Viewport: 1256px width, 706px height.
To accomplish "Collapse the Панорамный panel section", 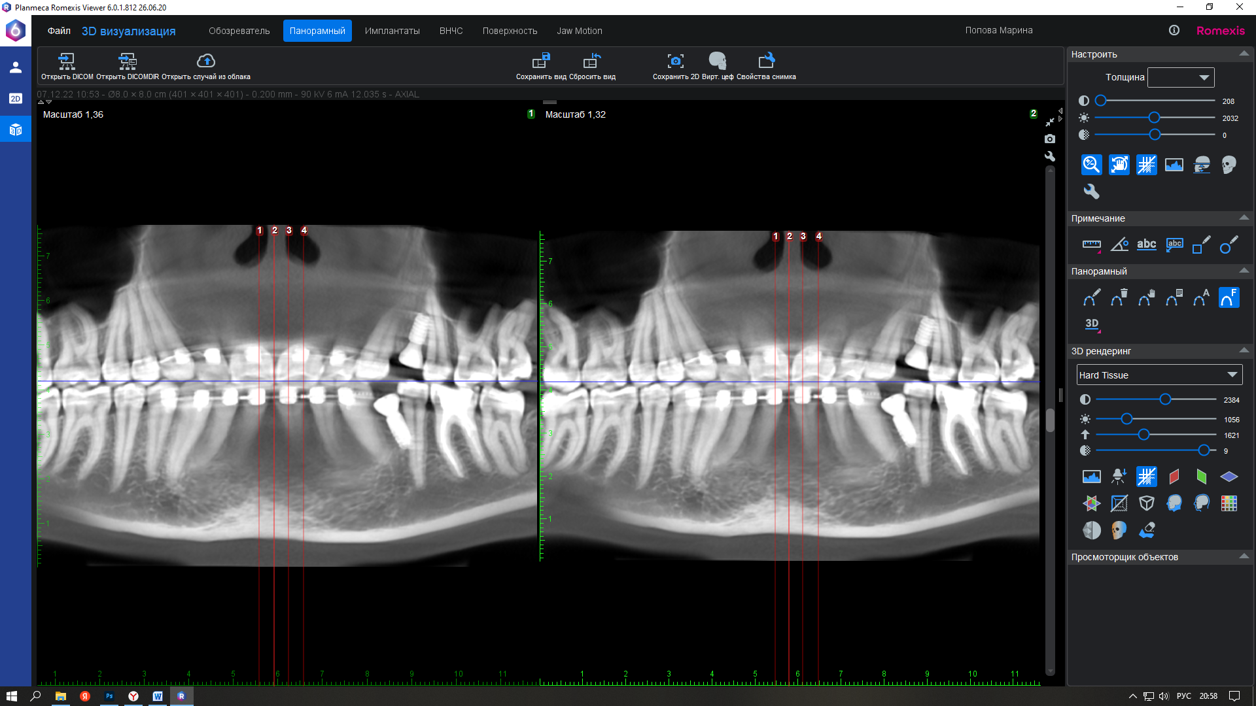I will (x=1244, y=271).
